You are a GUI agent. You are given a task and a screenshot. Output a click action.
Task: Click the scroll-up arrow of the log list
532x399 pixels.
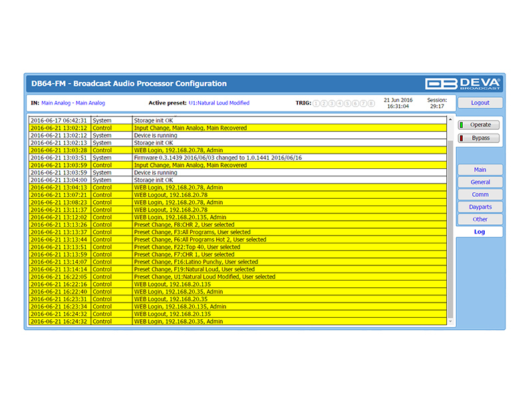pyautogui.click(x=450, y=120)
